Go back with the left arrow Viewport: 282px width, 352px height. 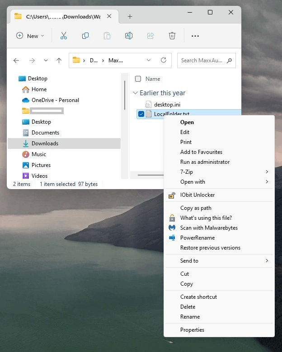[x=16, y=60]
